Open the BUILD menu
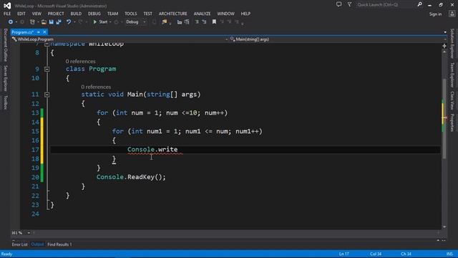The image size is (458, 258). pyautogui.click(x=76, y=14)
